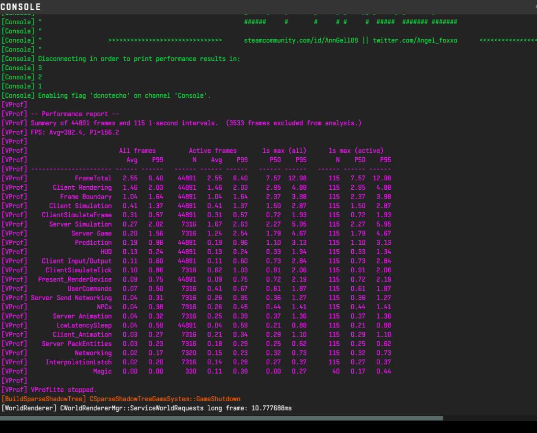Viewport: 537px width, 433px height.
Task: Click the FrameTotal 1s max P95 value 12.98 under '1s max (all)'
Action: tap(297, 178)
